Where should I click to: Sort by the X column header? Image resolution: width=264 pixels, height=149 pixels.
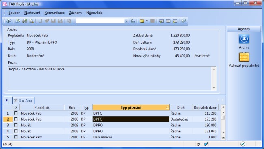pyautogui.click(x=16, y=108)
